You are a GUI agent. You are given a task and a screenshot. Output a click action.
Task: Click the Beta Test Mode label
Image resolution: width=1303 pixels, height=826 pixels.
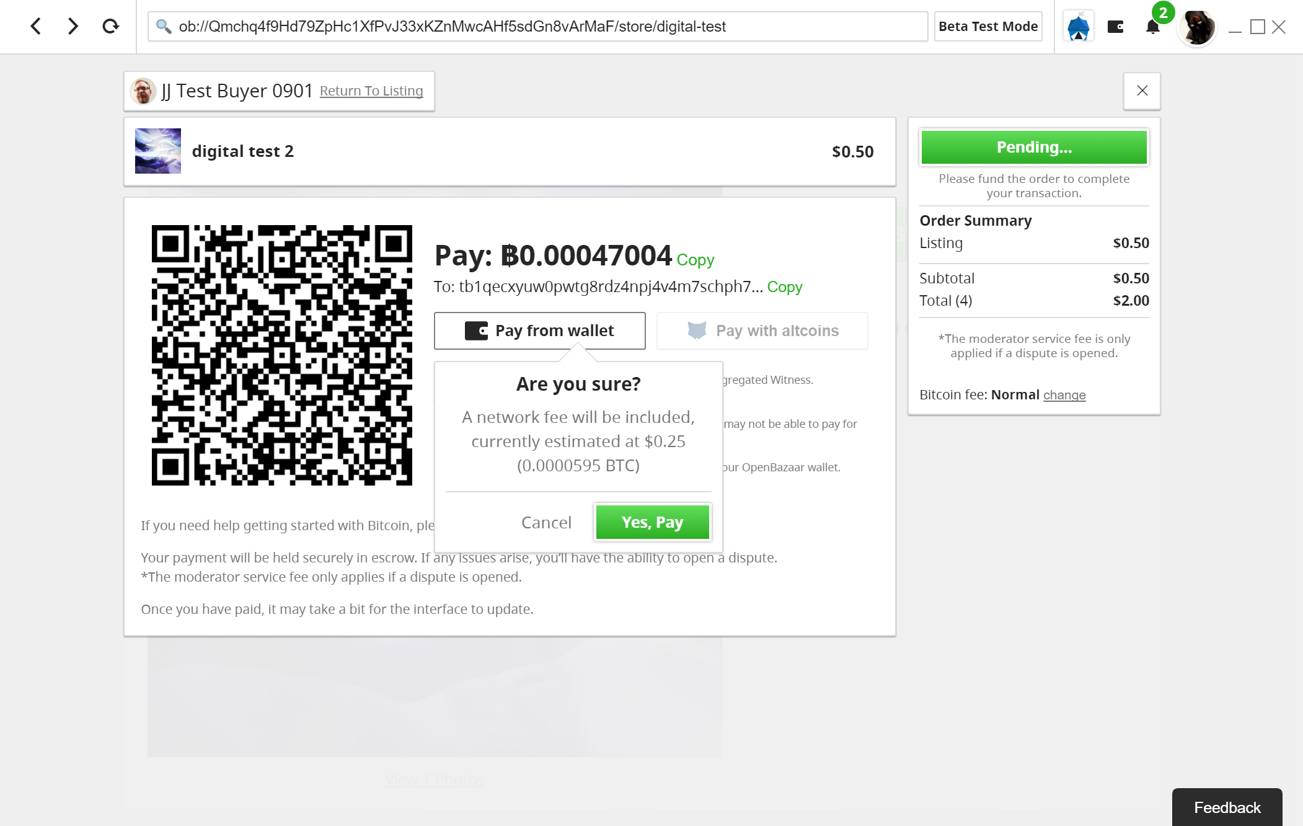pyautogui.click(x=988, y=26)
